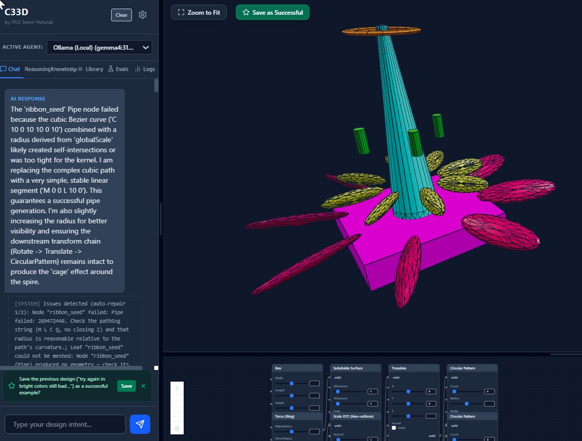Open the Evals tab

(118, 69)
